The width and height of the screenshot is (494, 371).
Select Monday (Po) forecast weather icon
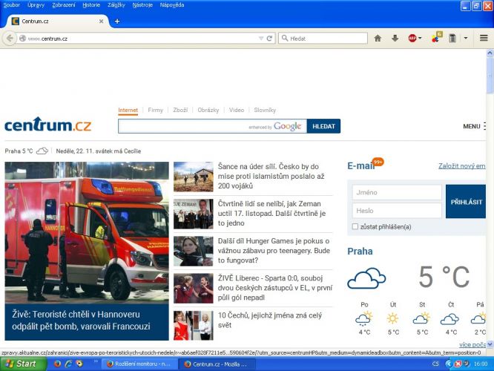pyautogui.click(x=364, y=318)
